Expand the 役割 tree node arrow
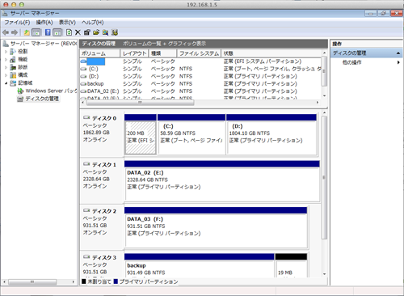This screenshot has height=296, width=404. pos(6,52)
